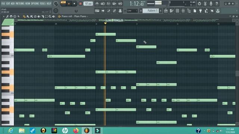Open the FILE menu
The width and height of the screenshot is (239, 134).
click(3, 3)
